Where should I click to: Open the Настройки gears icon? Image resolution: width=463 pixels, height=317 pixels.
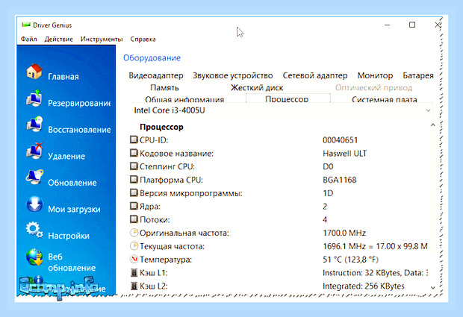coord(34,230)
